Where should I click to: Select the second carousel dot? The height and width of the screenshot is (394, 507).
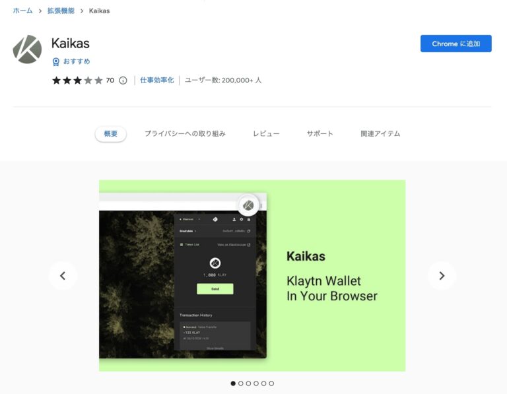click(x=240, y=383)
